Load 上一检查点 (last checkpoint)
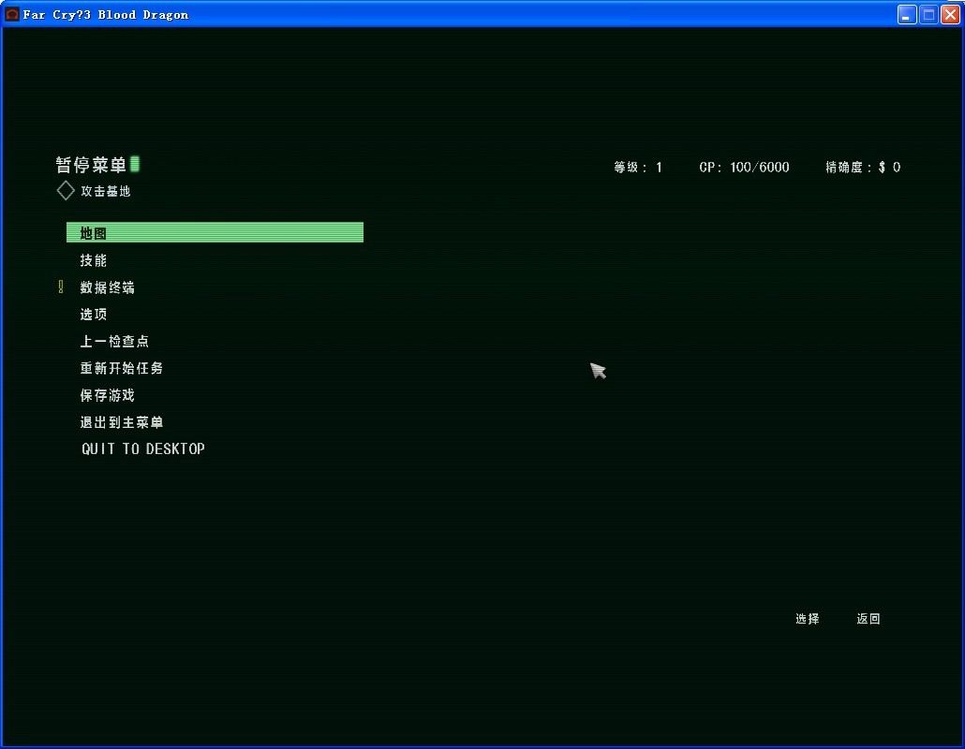Screen dimensions: 965x749 (x=114, y=342)
